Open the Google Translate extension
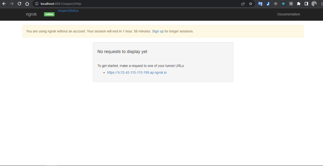The width and height of the screenshot is (323, 166). coord(260,4)
